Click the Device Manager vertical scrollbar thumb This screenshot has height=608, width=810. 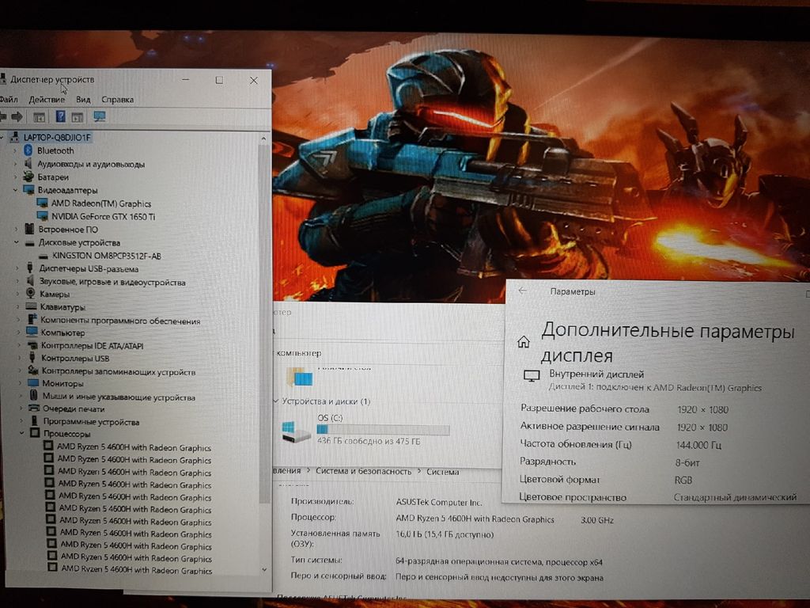(x=264, y=322)
